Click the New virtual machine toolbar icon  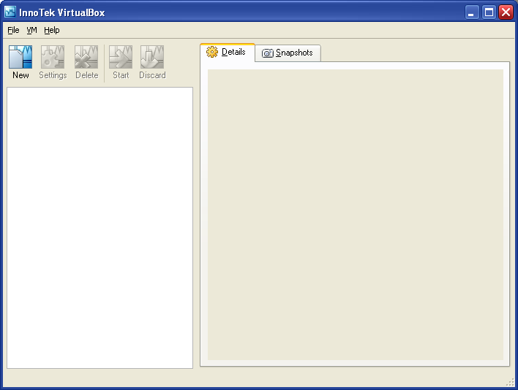pyautogui.click(x=20, y=57)
